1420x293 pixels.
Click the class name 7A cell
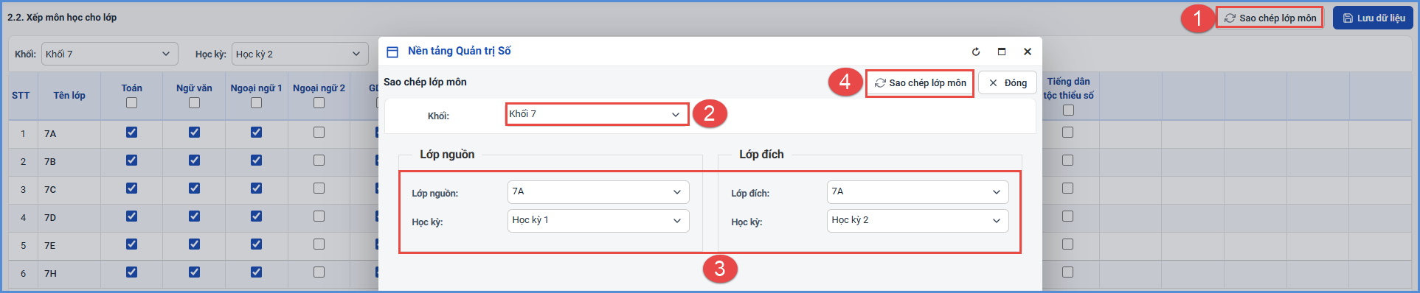[x=69, y=134]
